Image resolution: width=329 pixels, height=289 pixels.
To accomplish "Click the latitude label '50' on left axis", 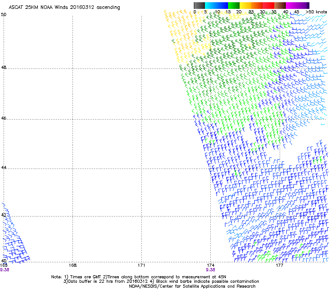I will click(x=4, y=15).
